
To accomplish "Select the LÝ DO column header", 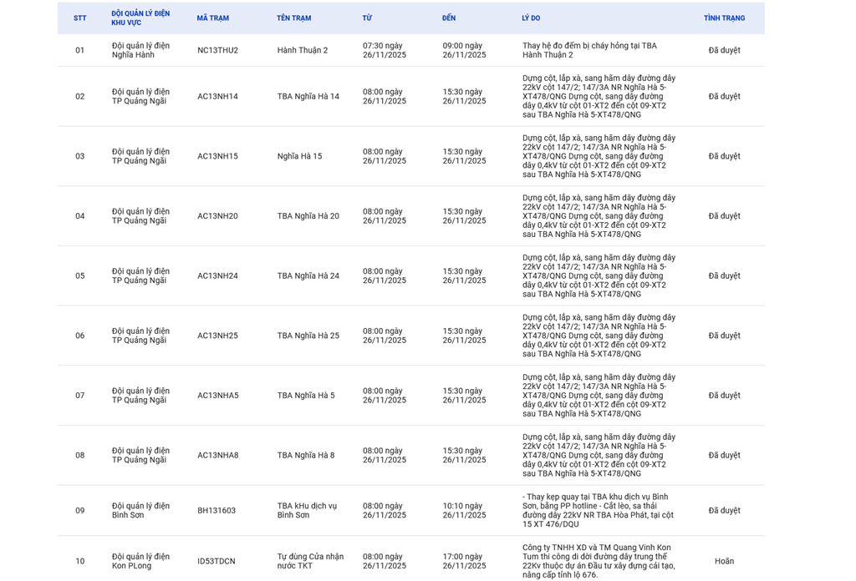I will click(531, 18).
